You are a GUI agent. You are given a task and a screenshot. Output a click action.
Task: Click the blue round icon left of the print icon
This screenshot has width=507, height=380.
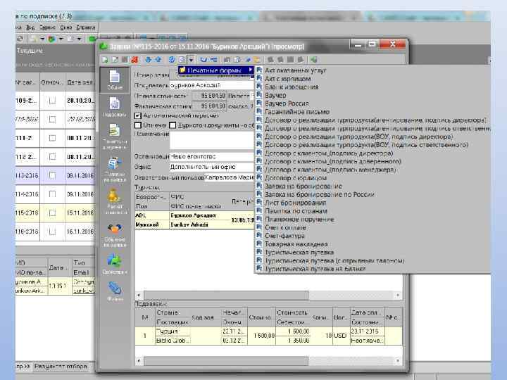[x=172, y=59]
